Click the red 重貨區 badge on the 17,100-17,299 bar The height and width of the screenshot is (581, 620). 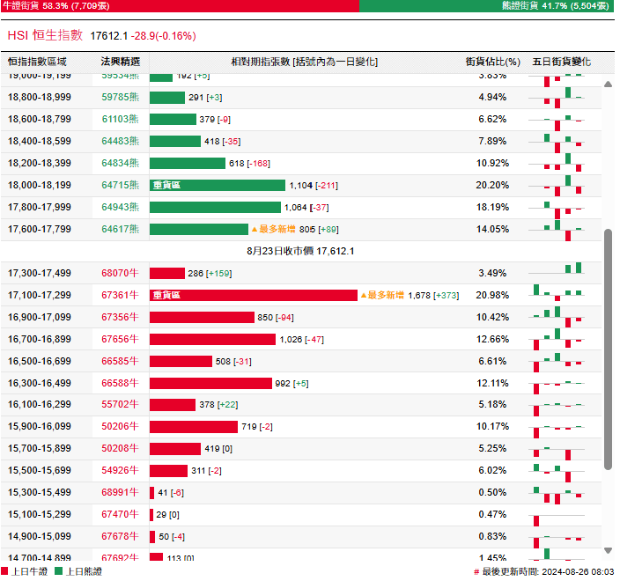pos(166,296)
